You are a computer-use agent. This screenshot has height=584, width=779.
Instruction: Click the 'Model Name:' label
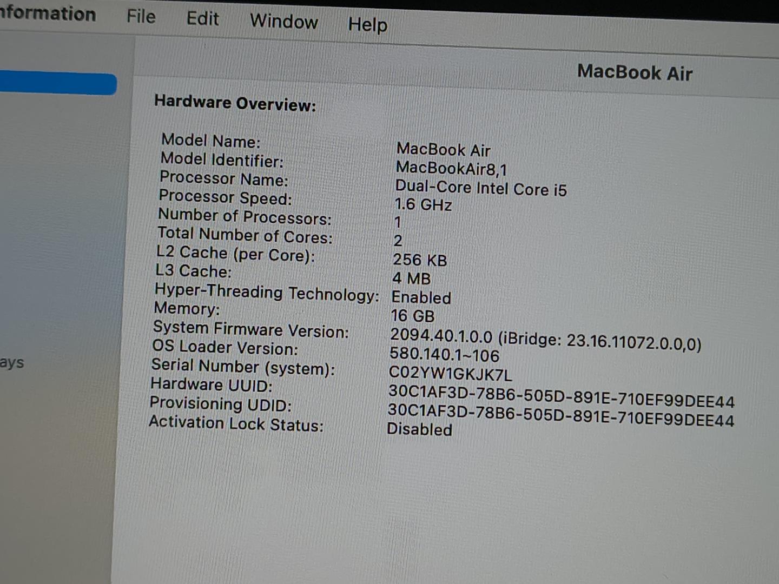(211, 141)
